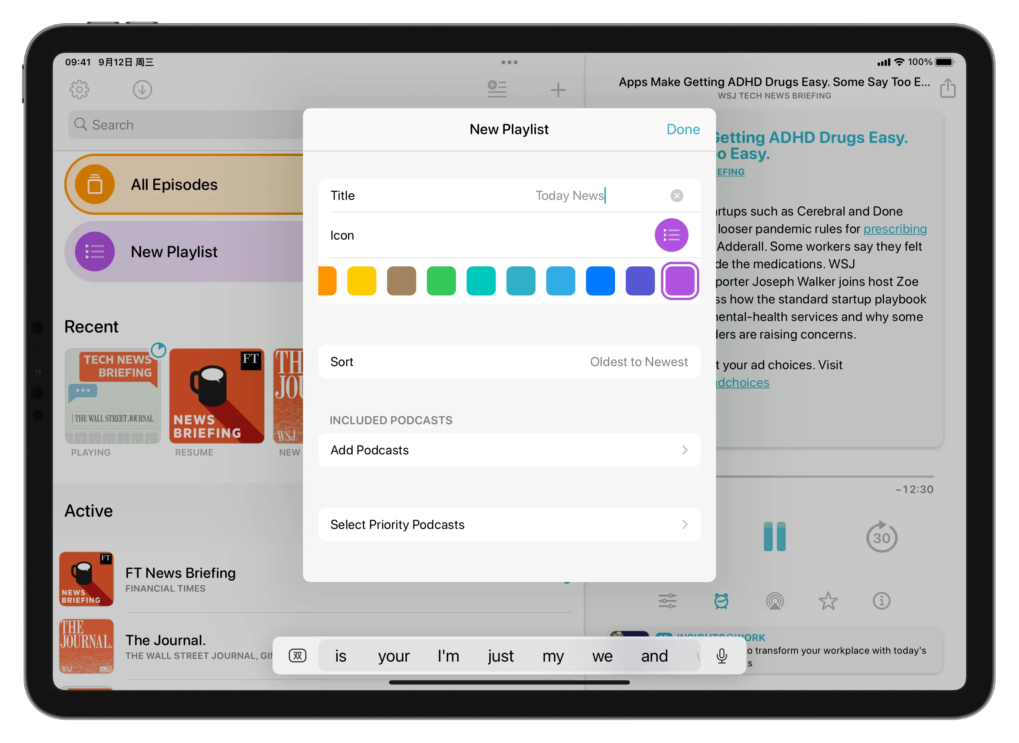Select the brown color swatch
Viewport: 1019px width, 743px height.
click(401, 281)
